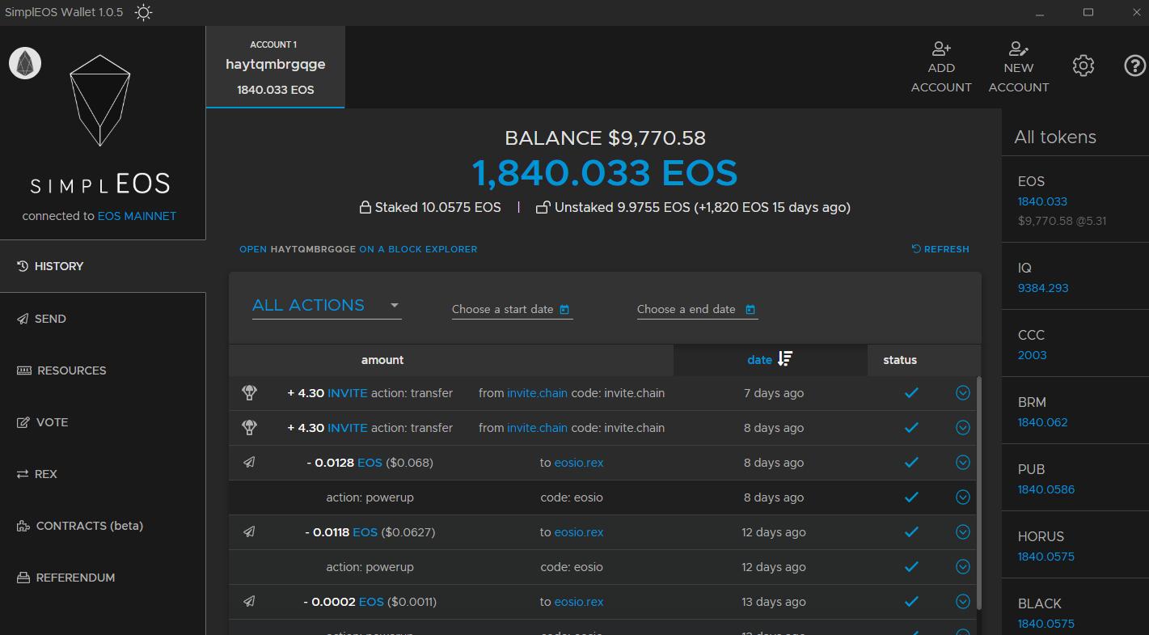Click the round EOS logo badge

click(25, 63)
